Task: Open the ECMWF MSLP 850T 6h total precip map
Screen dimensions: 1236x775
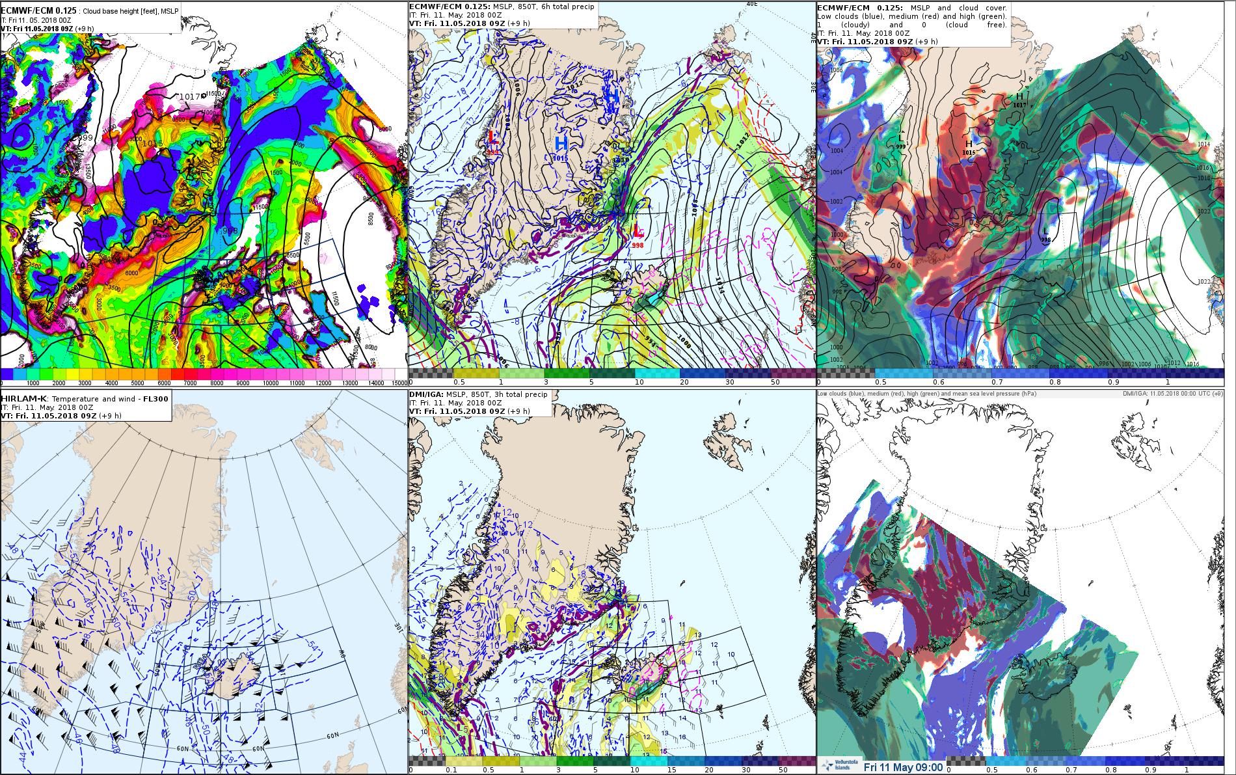Action: pyautogui.click(x=611, y=193)
